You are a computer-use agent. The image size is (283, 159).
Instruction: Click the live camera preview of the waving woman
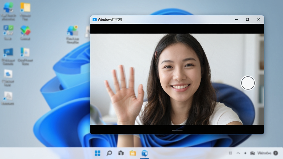(177, 79)
